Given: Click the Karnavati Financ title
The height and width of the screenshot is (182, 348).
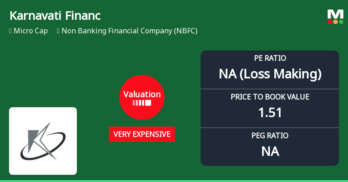Looking at the screenshot, I should [55, 16].
